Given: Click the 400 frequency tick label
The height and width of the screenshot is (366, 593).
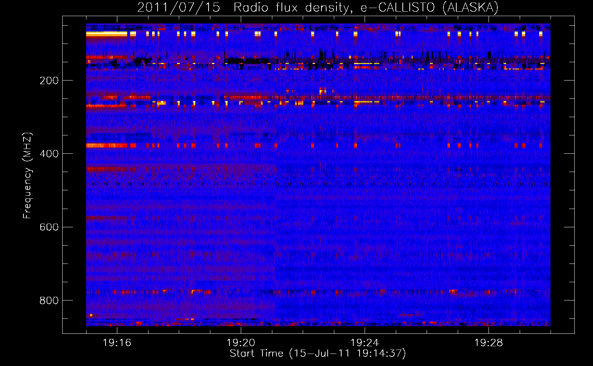Looking at the screenshot, I should [x=49, y=154].
